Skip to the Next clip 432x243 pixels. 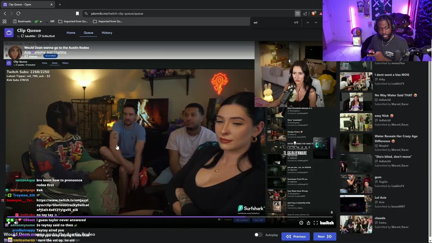point(325,237)
